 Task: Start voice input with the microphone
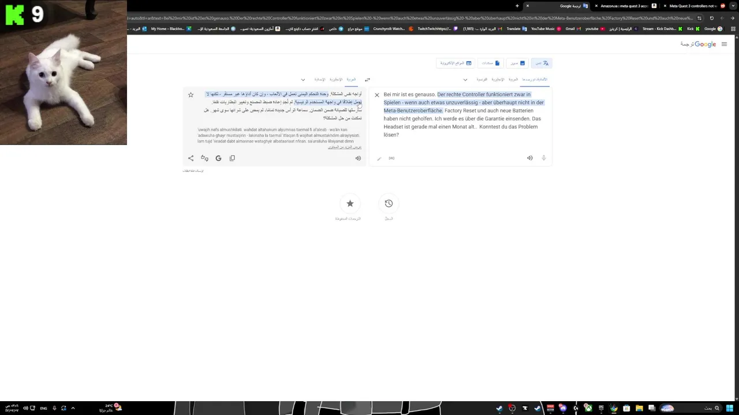(x=544, y=158)
